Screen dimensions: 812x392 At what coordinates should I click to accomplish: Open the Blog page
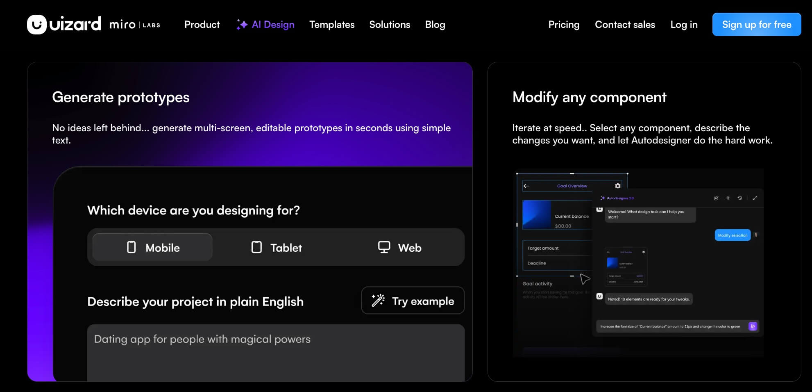point(435,25)
